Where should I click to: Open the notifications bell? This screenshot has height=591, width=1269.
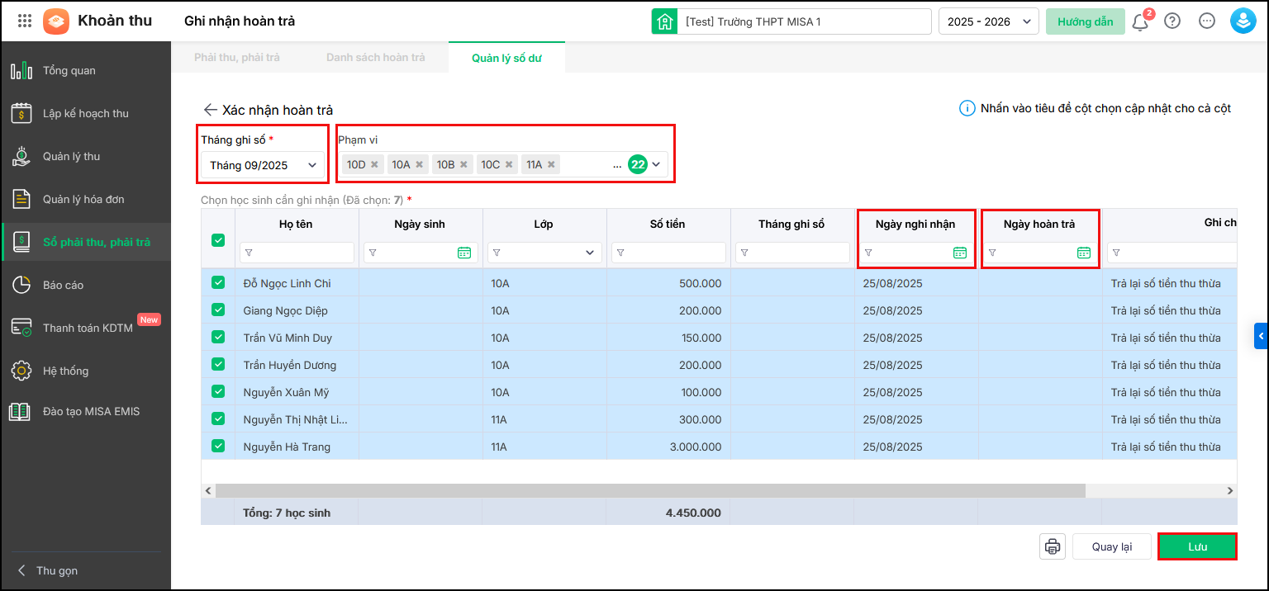click(x=1140, y=21)
